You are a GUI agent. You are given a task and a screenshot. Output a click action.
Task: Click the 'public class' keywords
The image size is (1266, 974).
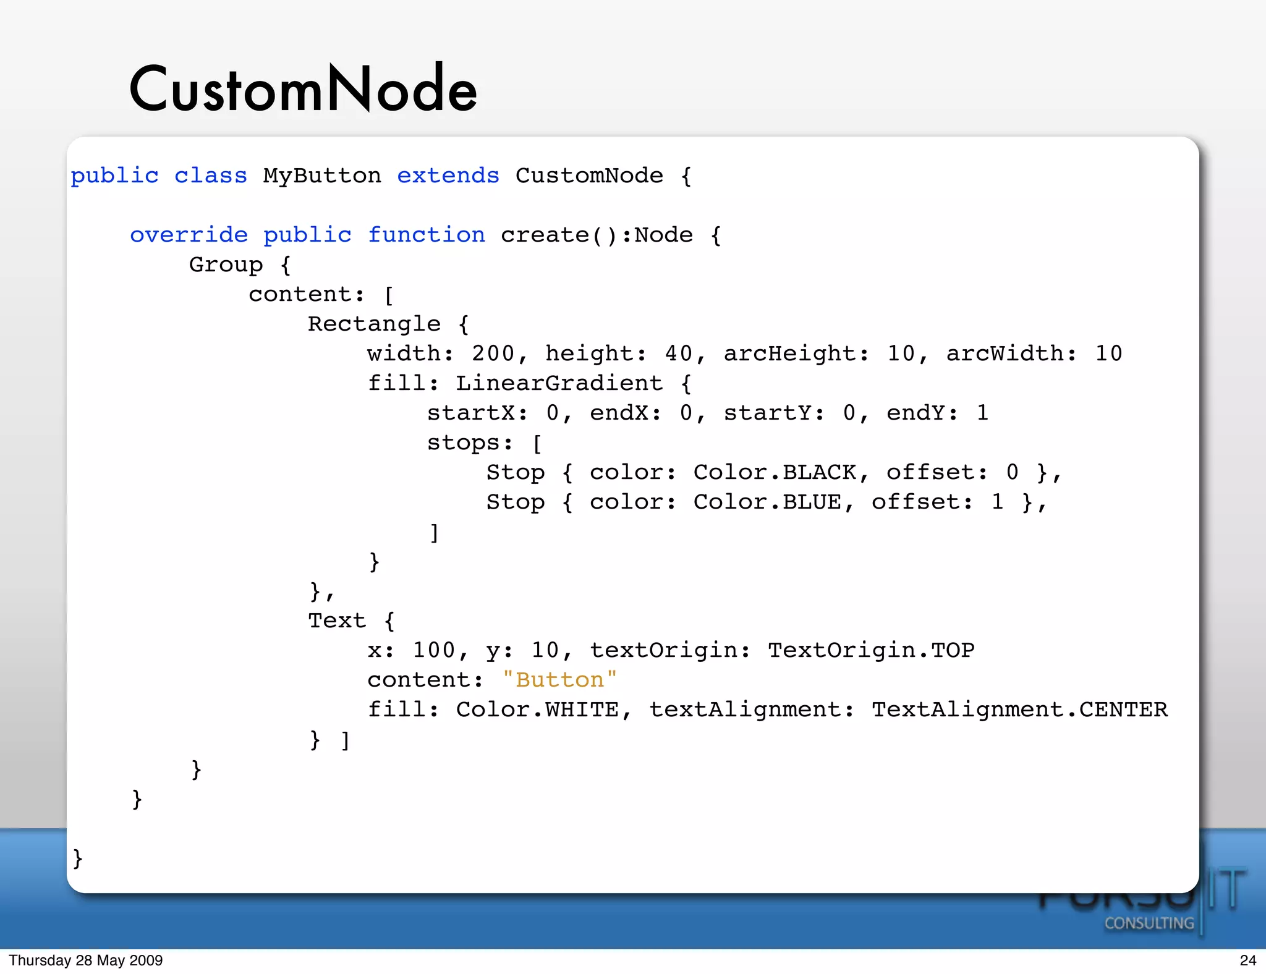[x=158, y=176]
